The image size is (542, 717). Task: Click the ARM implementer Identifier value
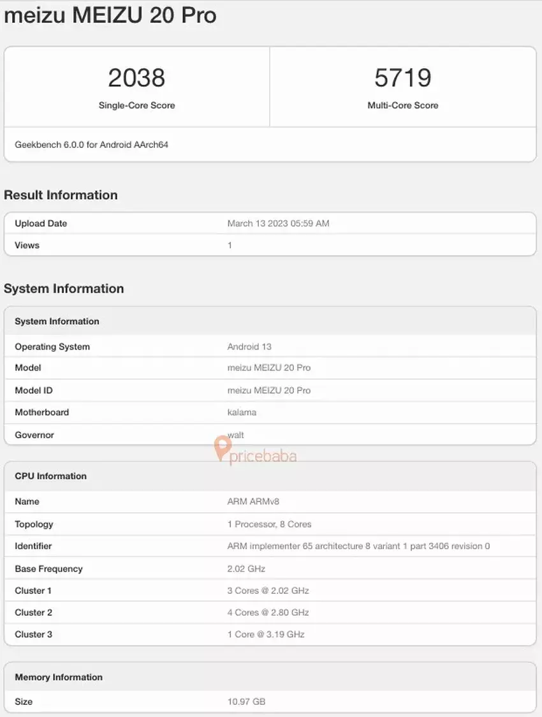coord(358,546)
